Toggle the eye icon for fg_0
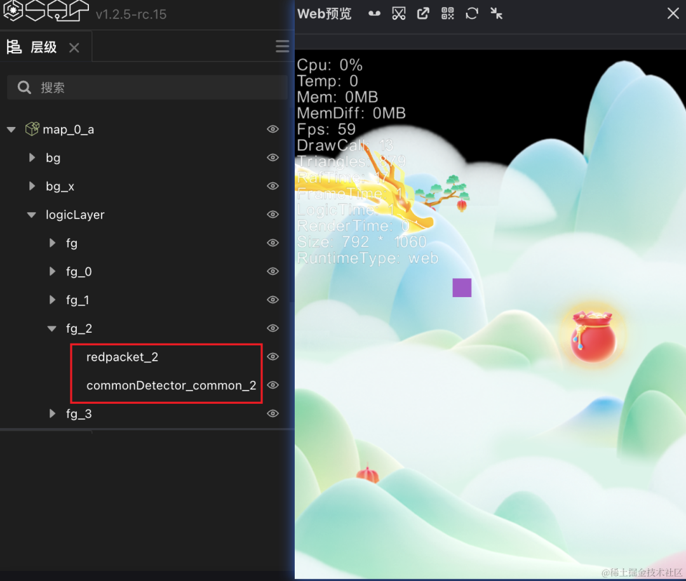The width and height of the screenshot is (686, 581). (273, 271)
